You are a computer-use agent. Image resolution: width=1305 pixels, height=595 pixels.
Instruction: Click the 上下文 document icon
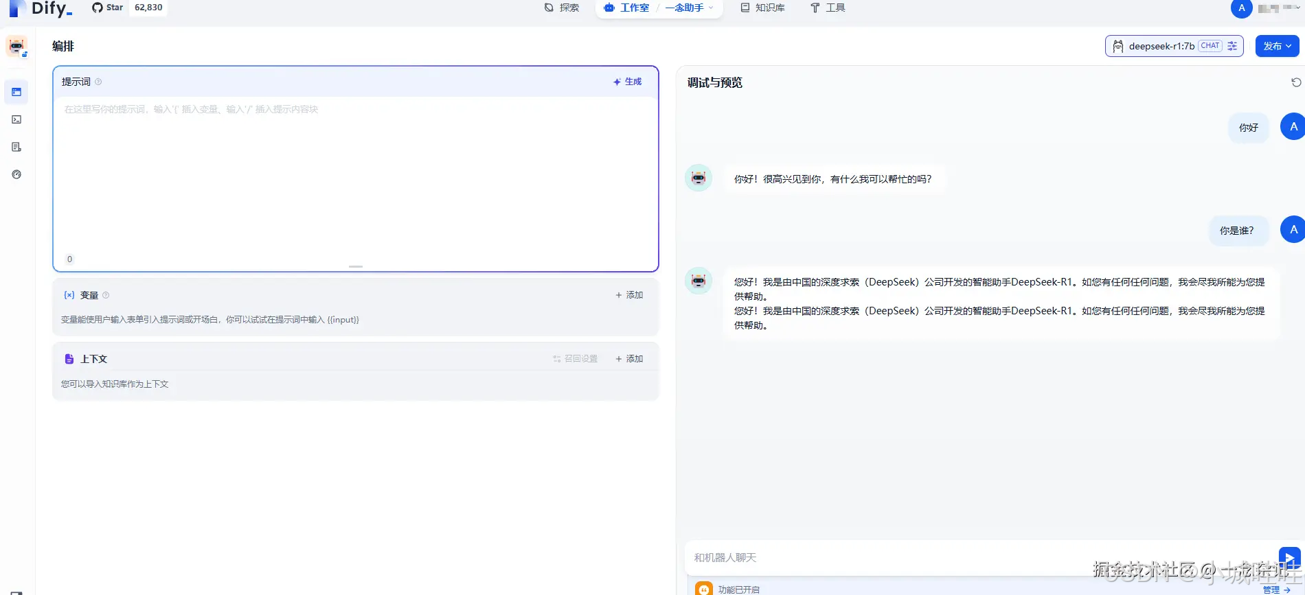(69, 359)
